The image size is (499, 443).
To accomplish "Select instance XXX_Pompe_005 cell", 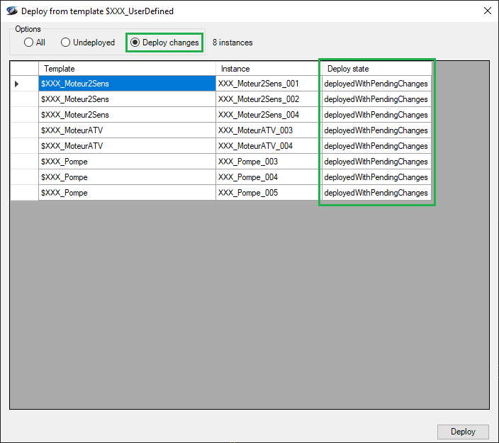I will tap(267, 193).
